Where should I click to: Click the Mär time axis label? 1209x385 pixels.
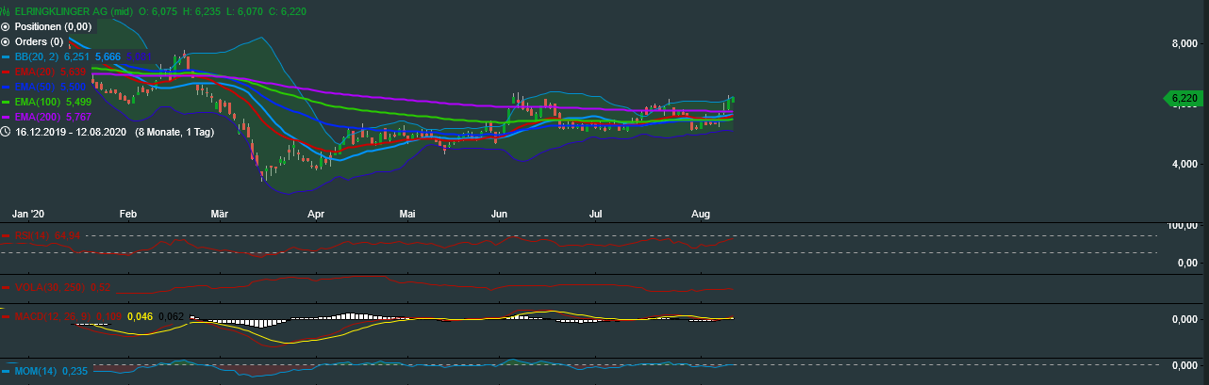[x=222, y=214]
